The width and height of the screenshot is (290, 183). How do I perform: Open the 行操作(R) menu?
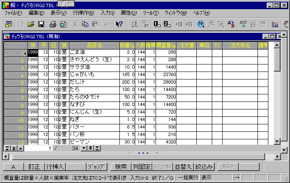pyautogui.click(x=83, y=13)
